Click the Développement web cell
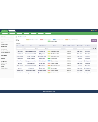 pos(31,63)
